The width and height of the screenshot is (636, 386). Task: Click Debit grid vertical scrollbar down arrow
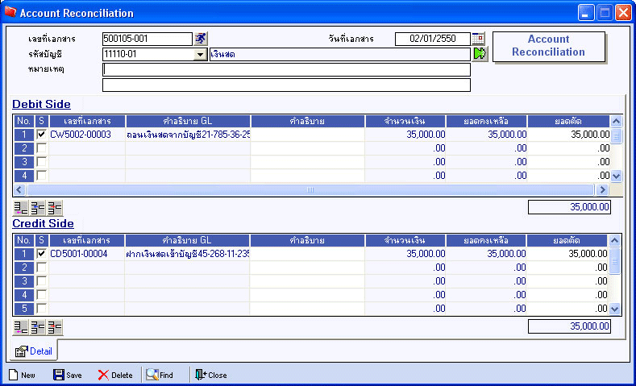tap(616, 176)
